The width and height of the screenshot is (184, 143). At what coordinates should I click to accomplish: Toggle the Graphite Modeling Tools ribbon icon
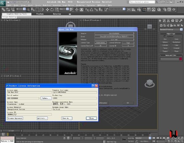click(144, 10)
